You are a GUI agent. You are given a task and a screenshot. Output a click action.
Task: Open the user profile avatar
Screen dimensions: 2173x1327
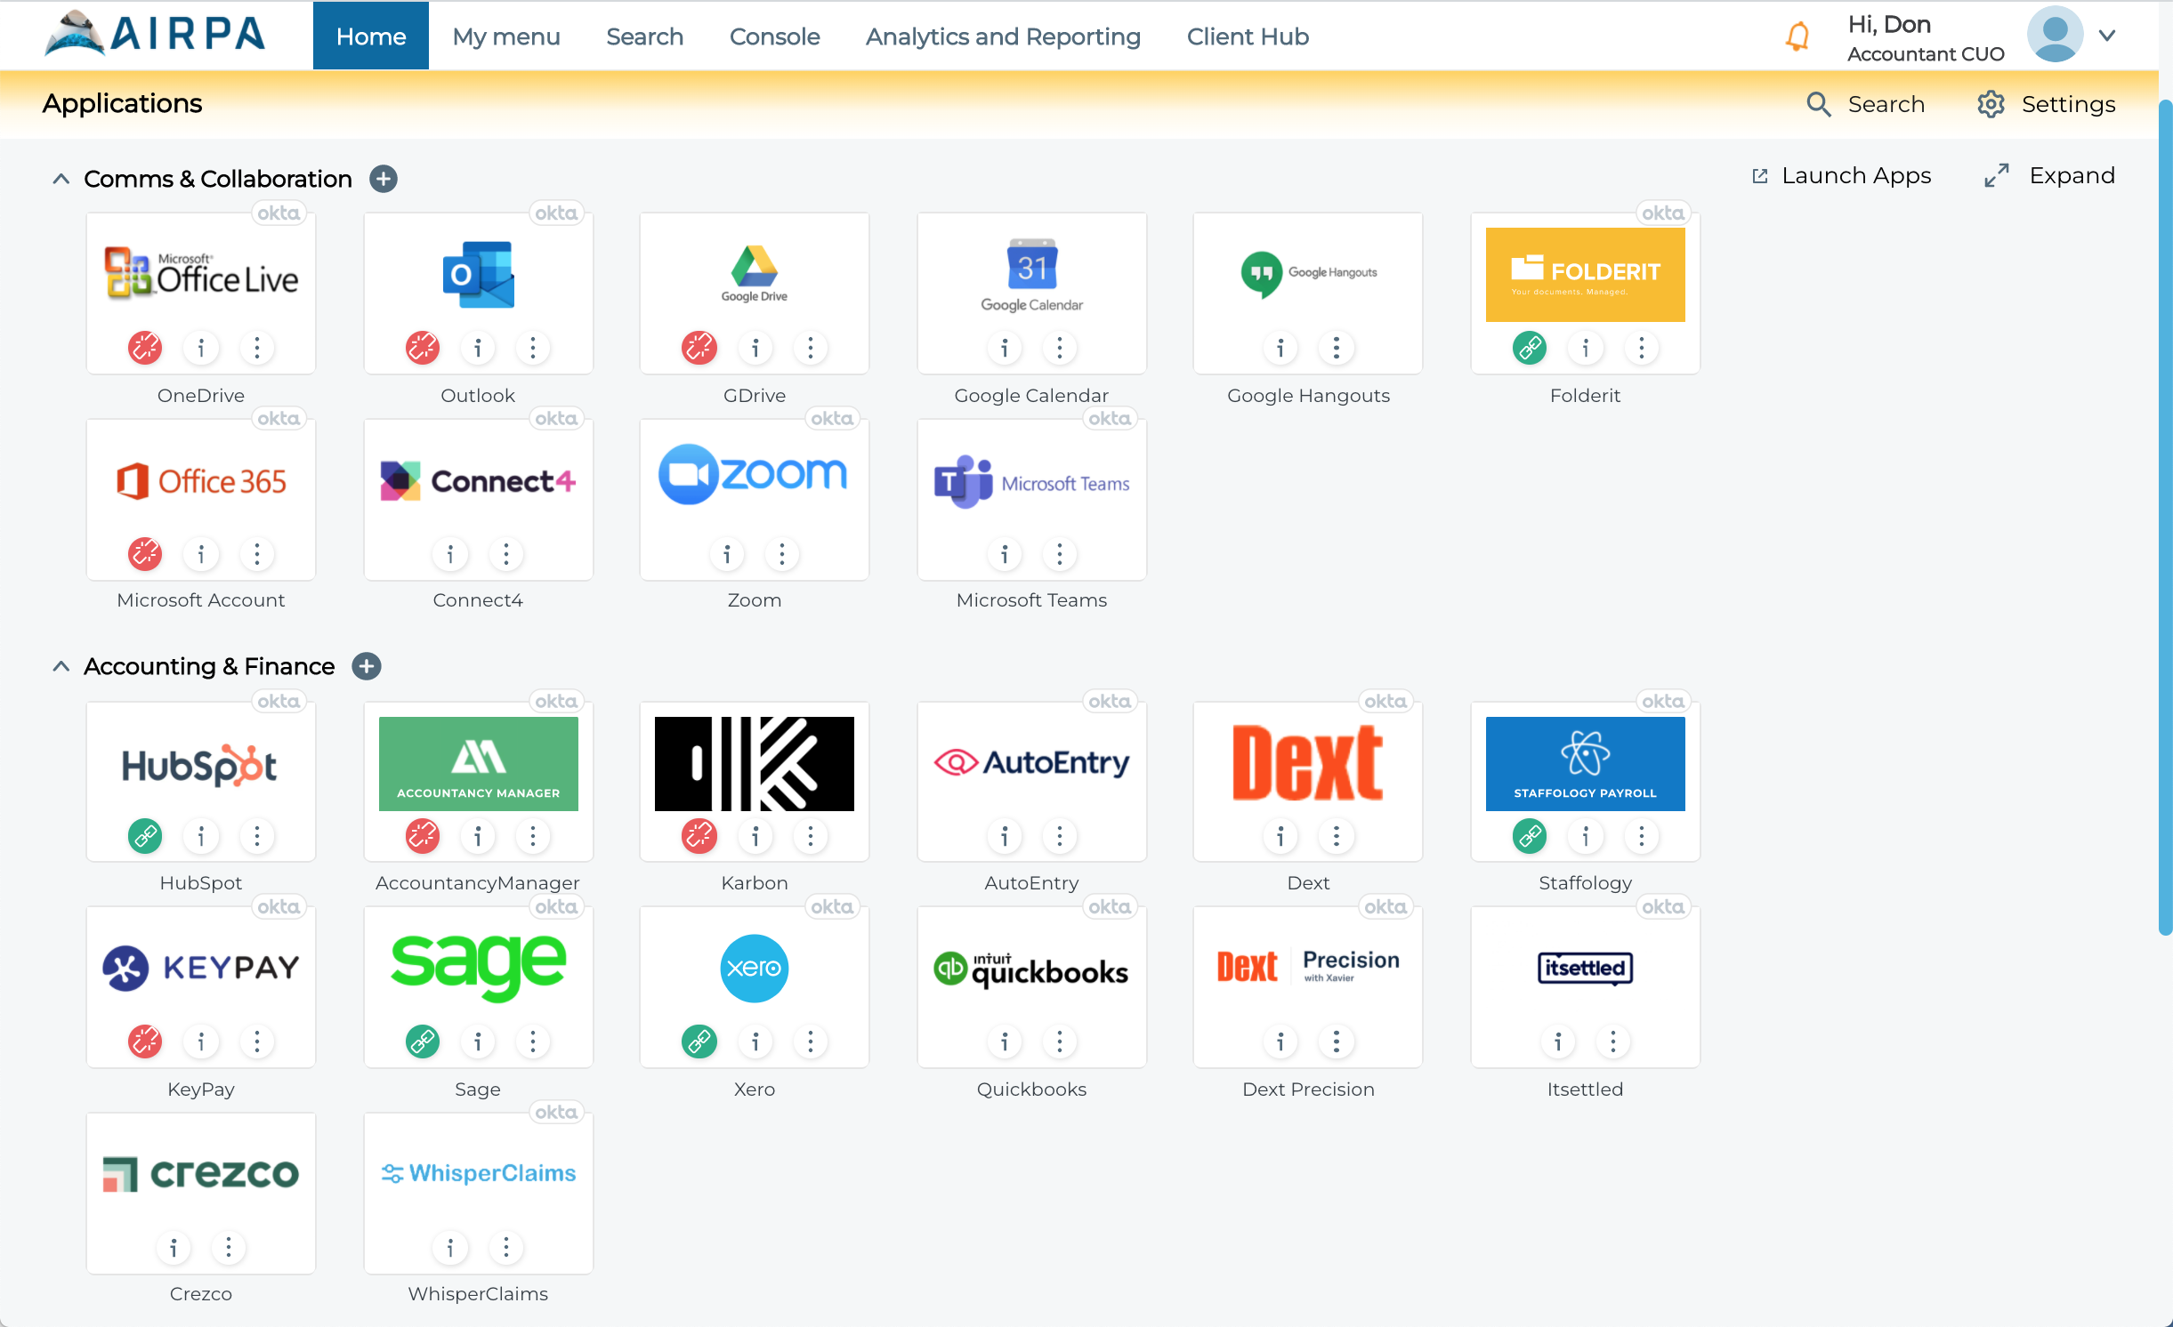tap(2055, 35)
